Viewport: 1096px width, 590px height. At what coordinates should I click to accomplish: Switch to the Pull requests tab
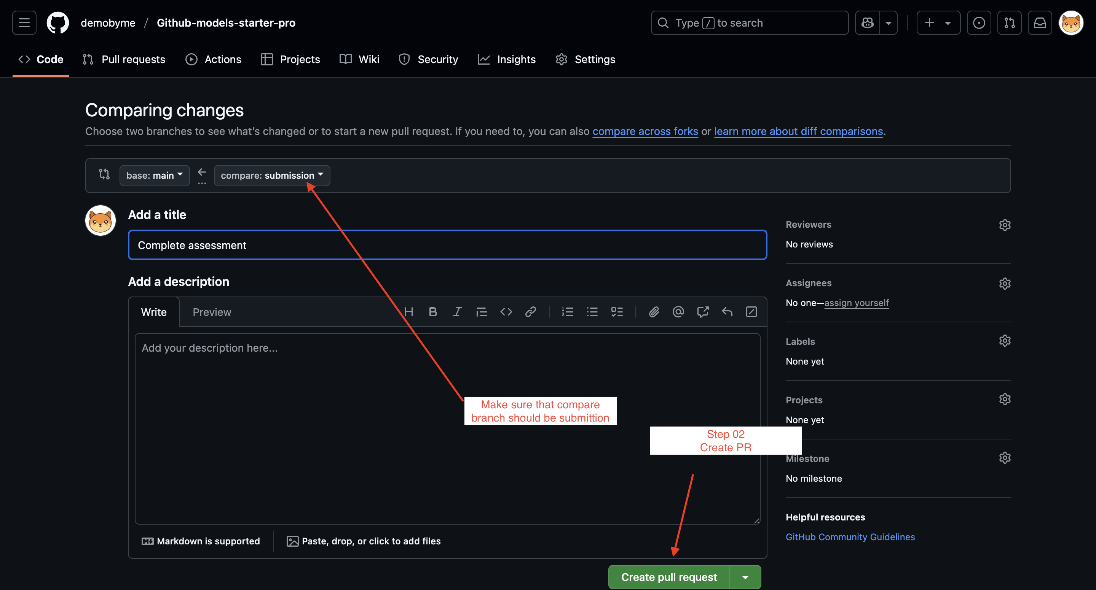[x=124, y=59]
